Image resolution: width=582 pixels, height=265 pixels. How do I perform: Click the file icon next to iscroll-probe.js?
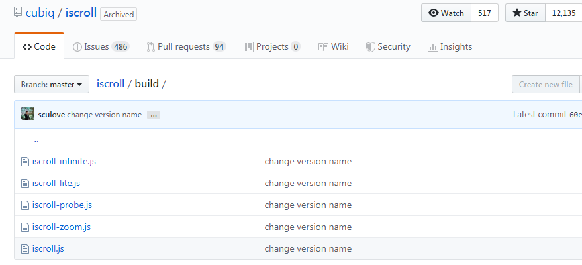click(x=25, y=205)
